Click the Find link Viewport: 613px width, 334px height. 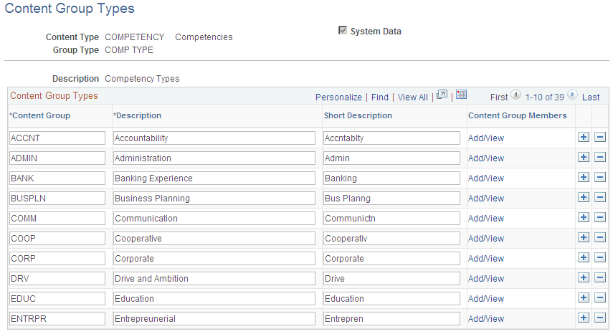tap(380, 97)
